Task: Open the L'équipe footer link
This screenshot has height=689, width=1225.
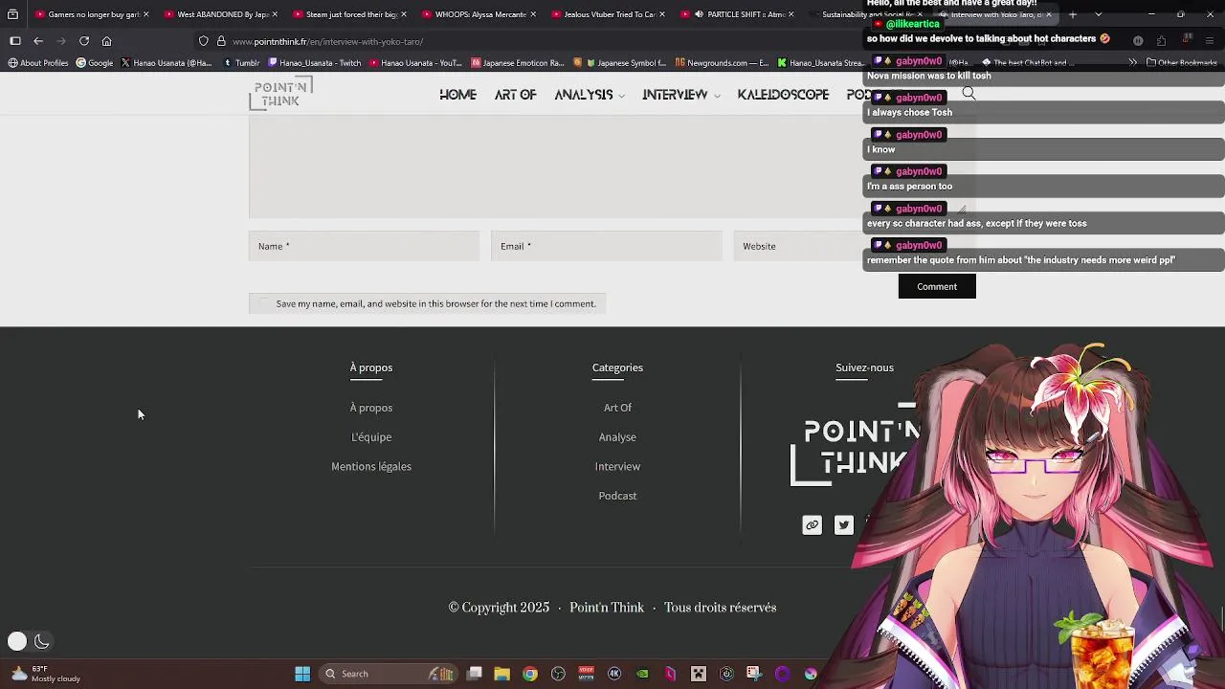Action: [x=371, y=437]
